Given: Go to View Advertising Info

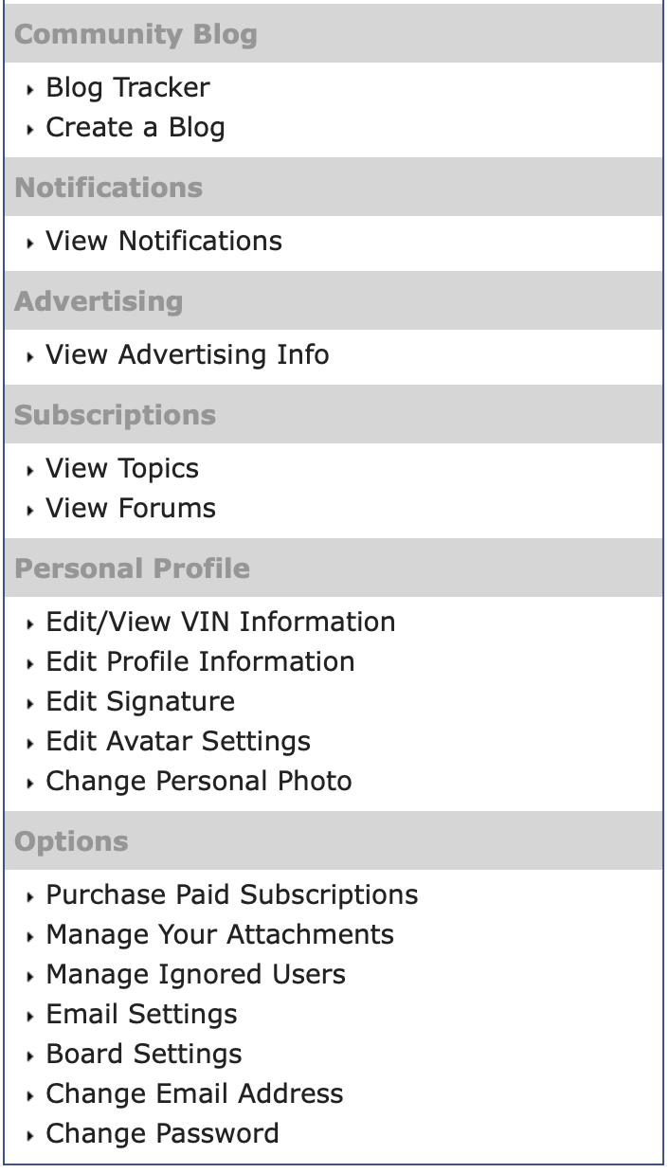Looking at the screenshot, I should 188,355.
